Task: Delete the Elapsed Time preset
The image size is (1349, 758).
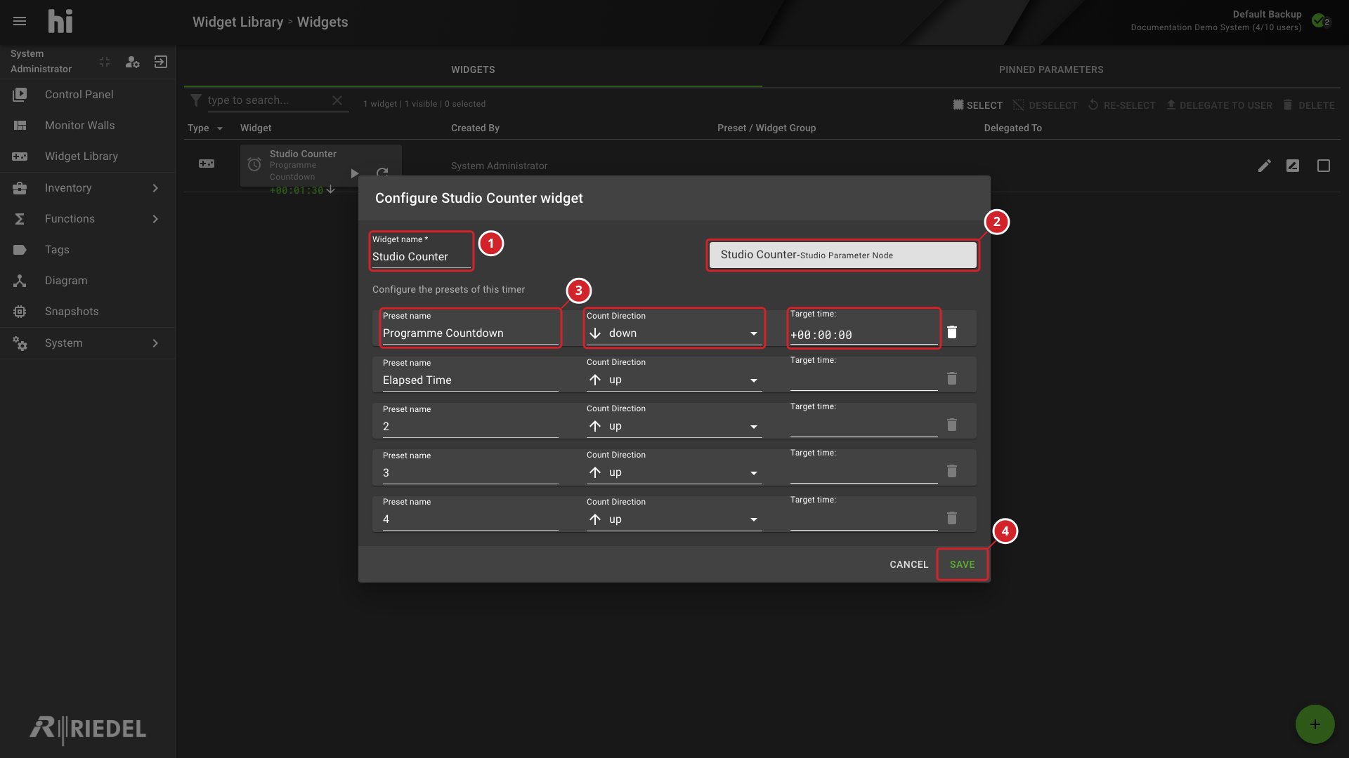Action: point(952,378)
